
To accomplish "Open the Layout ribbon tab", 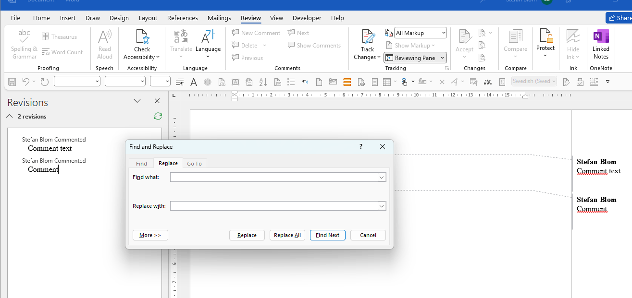I will click(x=148, y=18).
